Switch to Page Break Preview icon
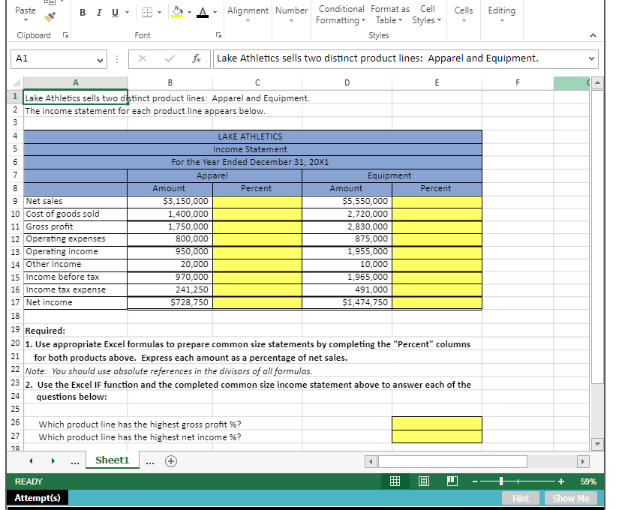This screenshot has width=619, height=510. click(452, 481)
